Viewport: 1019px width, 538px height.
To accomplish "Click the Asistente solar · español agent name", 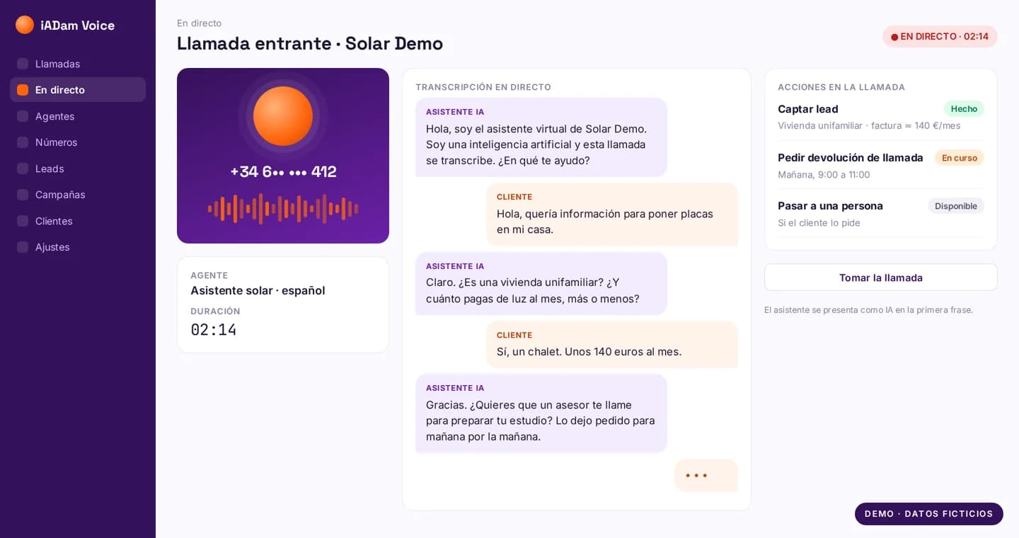I will coord(258,290).
